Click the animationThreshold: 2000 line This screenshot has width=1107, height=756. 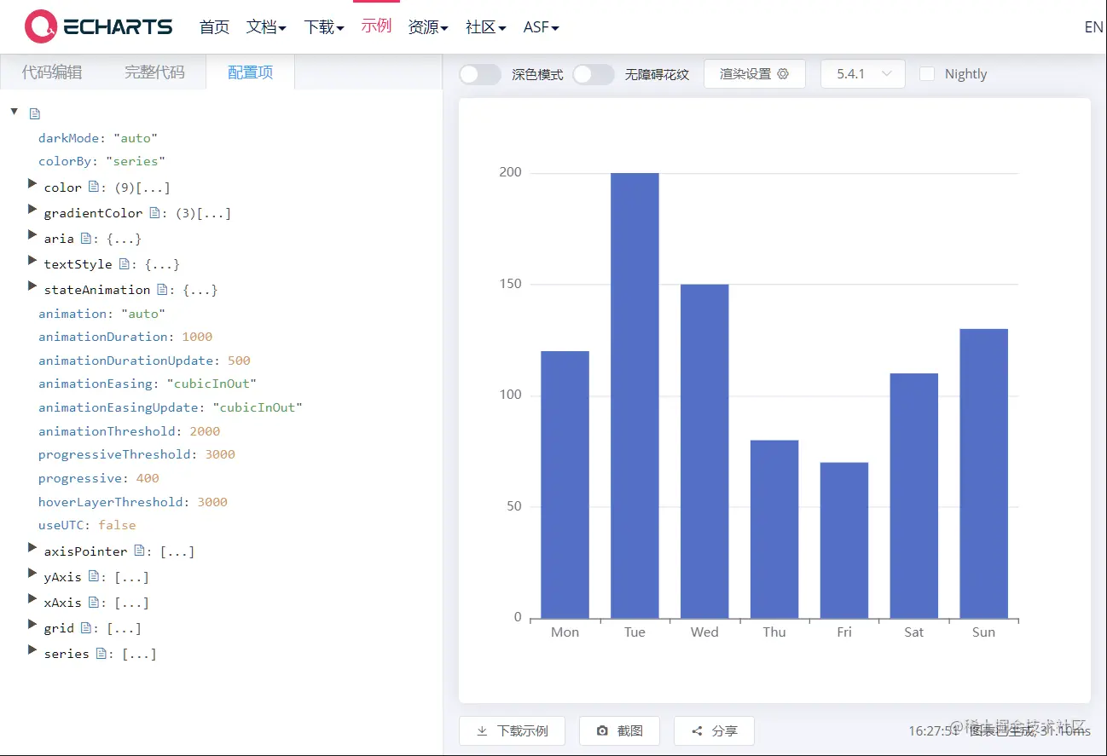pyautogui.click(x=129, y=431)
